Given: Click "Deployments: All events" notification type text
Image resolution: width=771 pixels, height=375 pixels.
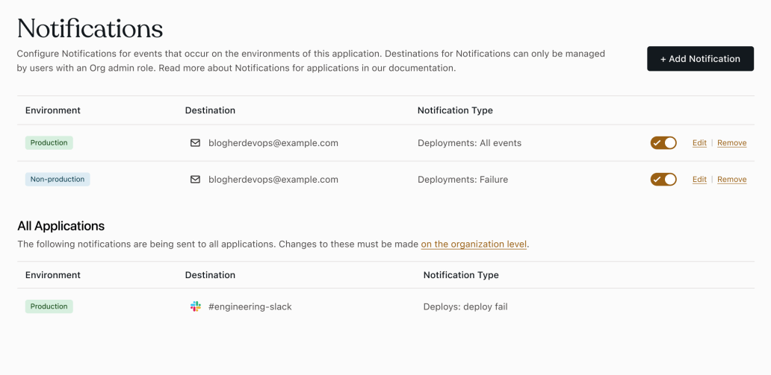Looking at the screenshot, I should click(469, 143).
